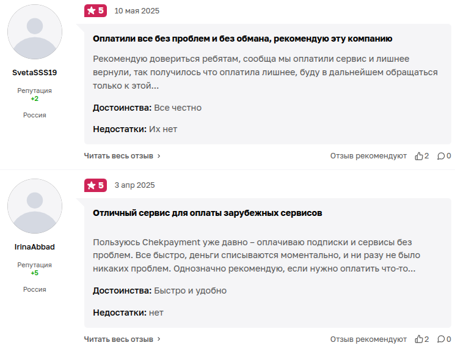Open review title 'Отличный сервис для оплаты зарубежных сервисов'
This screenshot has height=348, width=455.
click(x=207, y=213)
